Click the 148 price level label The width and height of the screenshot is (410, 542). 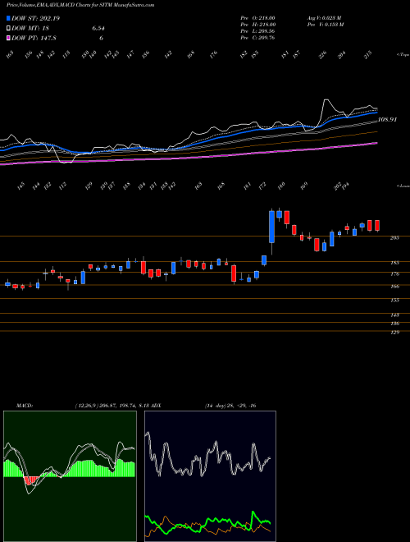pos(394,315)
